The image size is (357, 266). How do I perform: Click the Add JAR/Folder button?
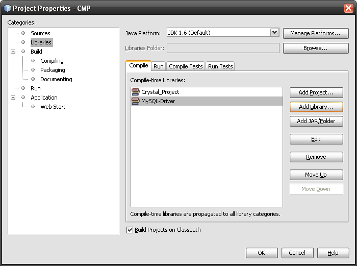316,121
